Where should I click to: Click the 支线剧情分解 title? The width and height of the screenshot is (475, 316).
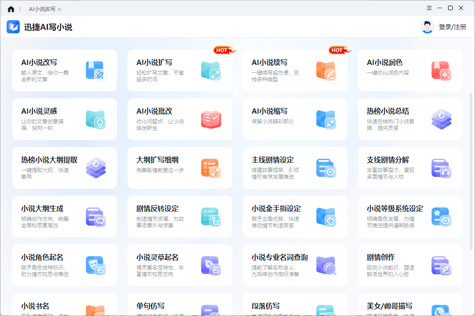point(388,160)
